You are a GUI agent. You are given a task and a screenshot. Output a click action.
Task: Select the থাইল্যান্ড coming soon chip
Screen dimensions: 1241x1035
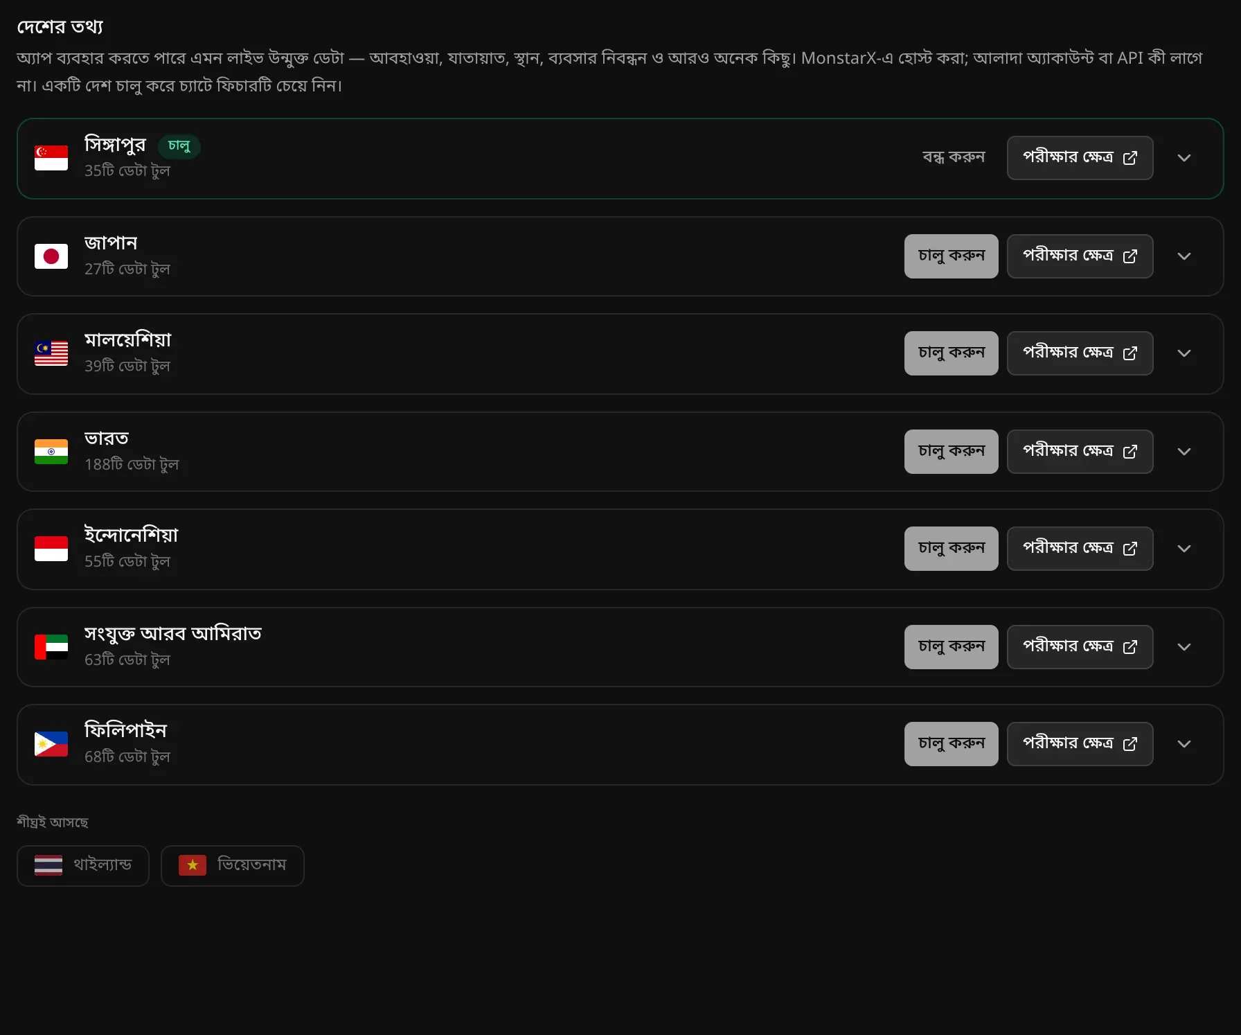pos(83,865)
